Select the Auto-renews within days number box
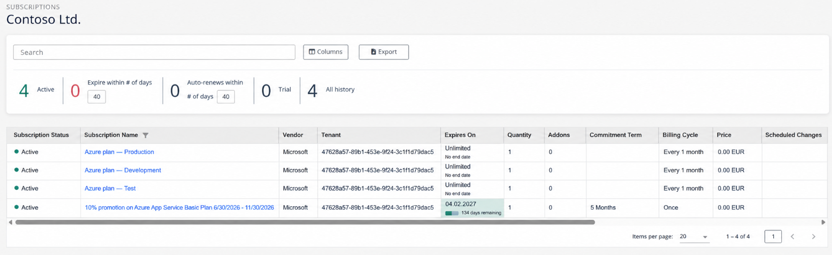The image size is (832, 255). click(225, 96)
